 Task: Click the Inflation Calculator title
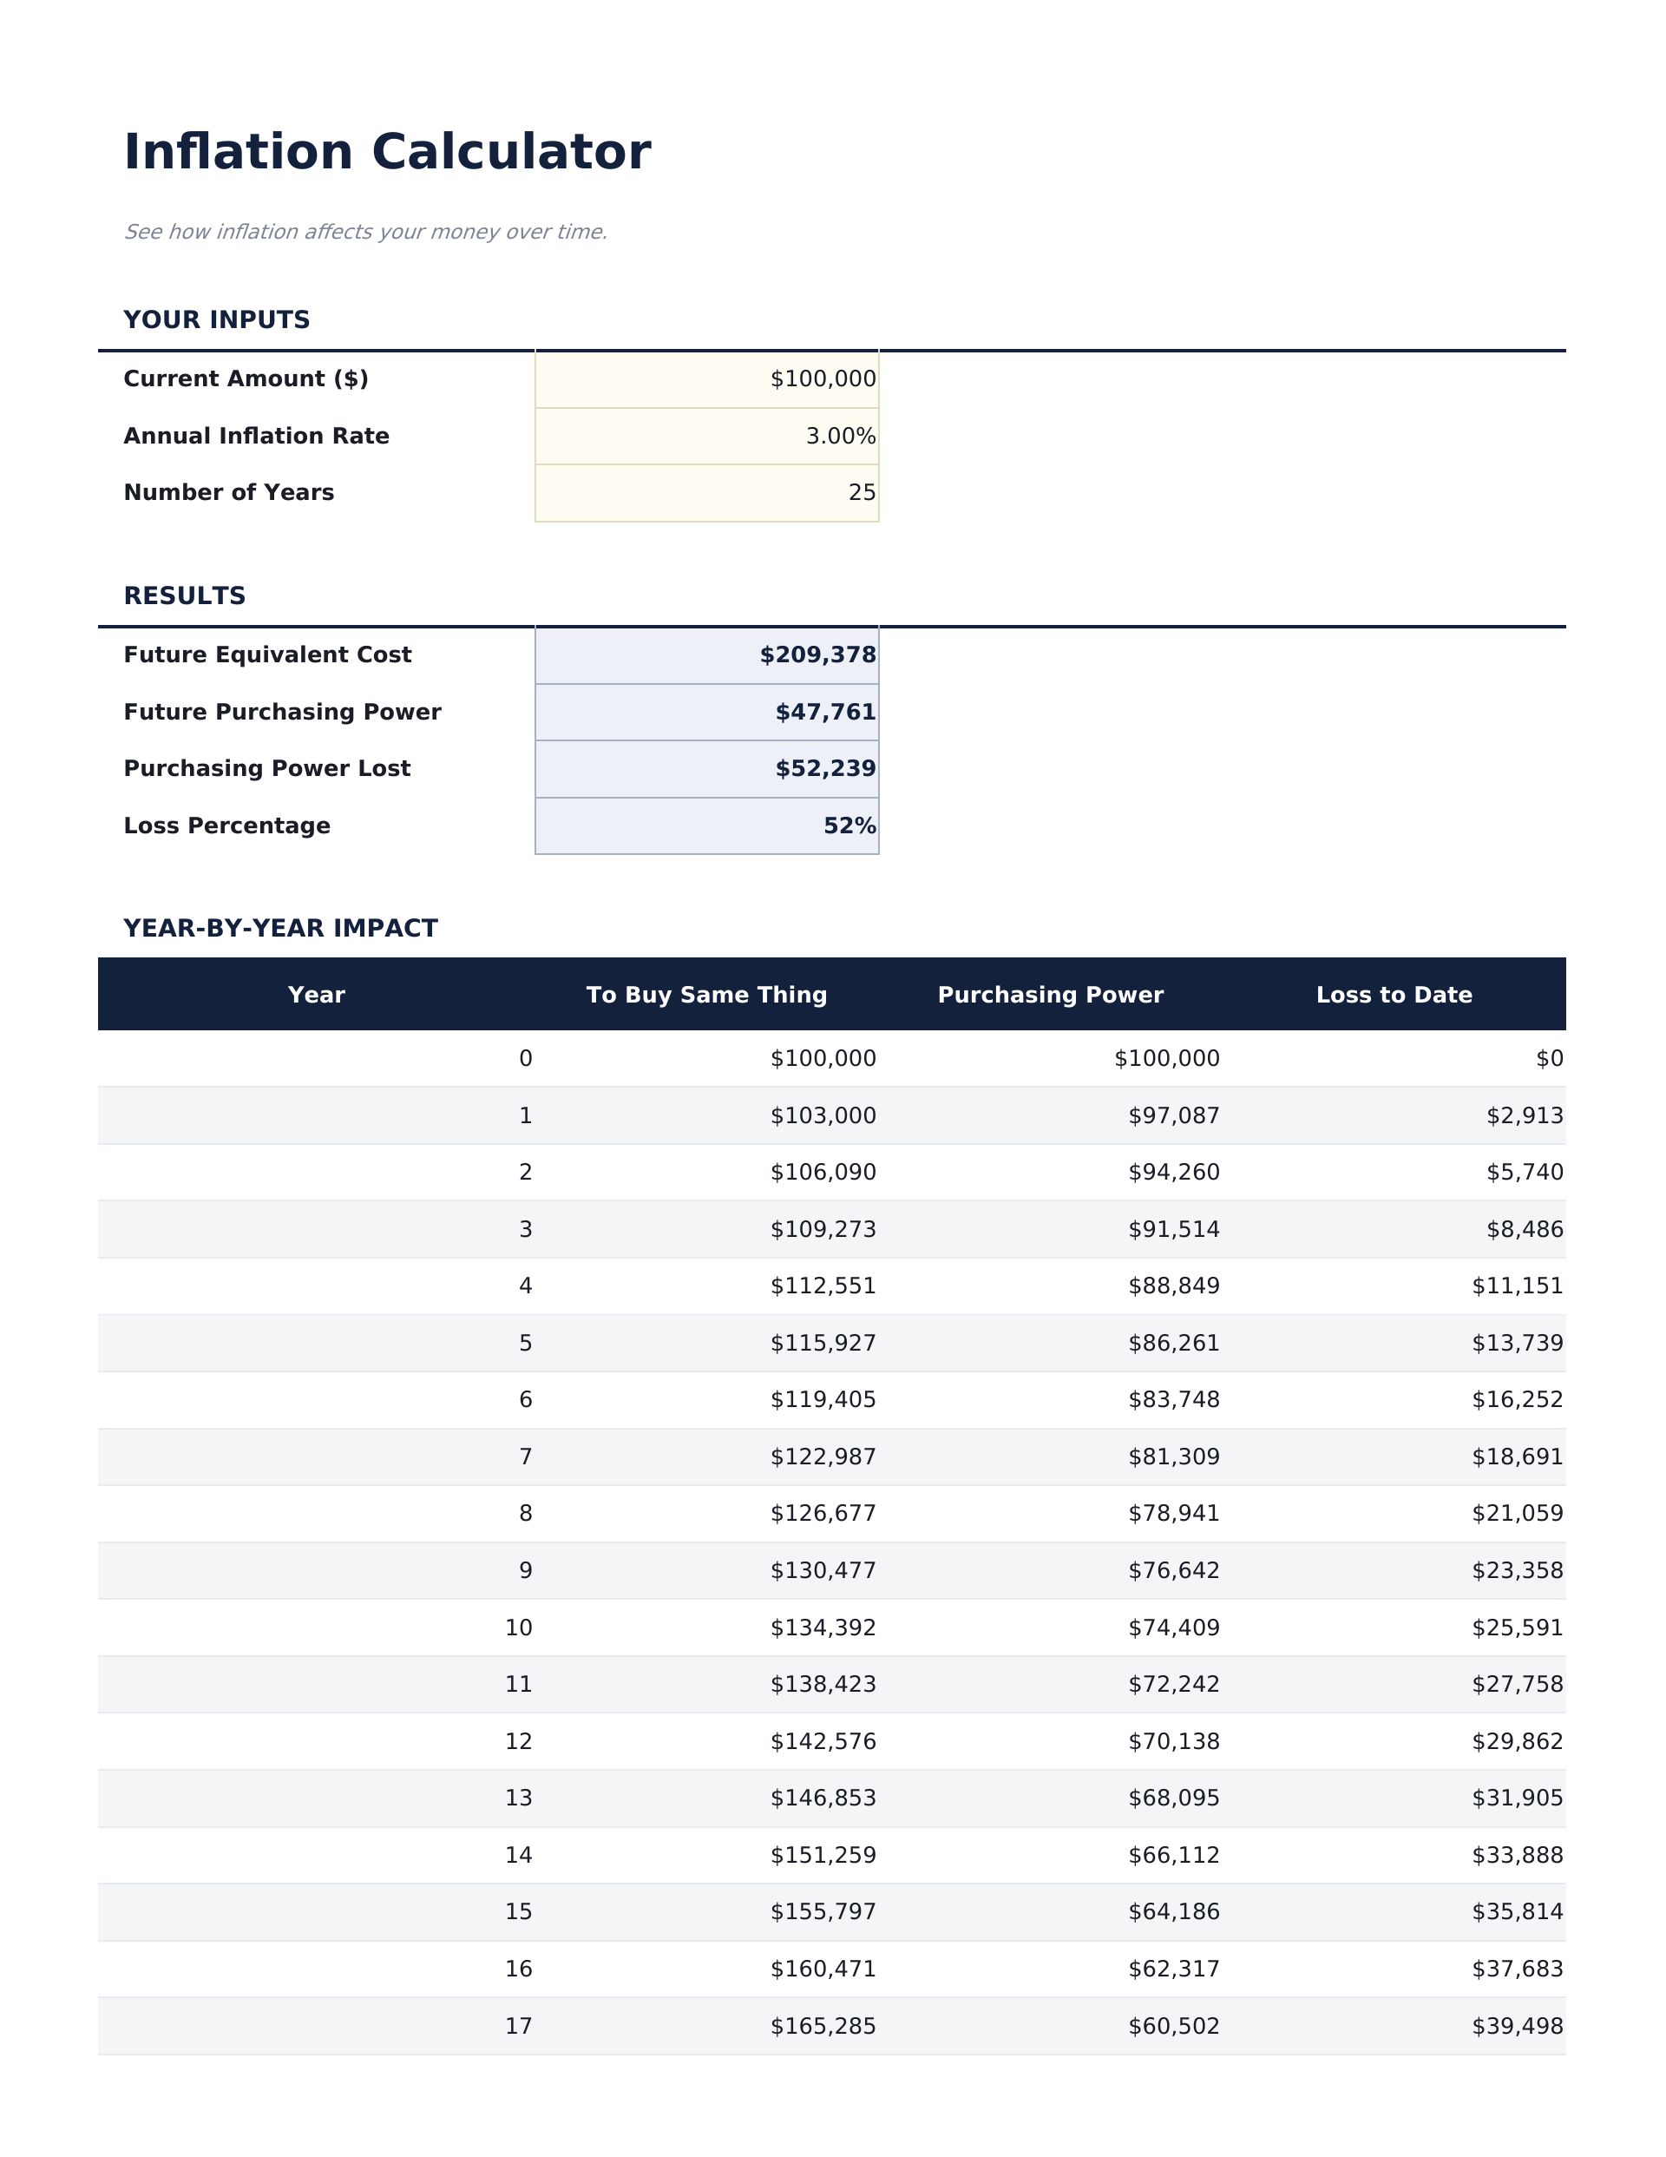point(386,153)
